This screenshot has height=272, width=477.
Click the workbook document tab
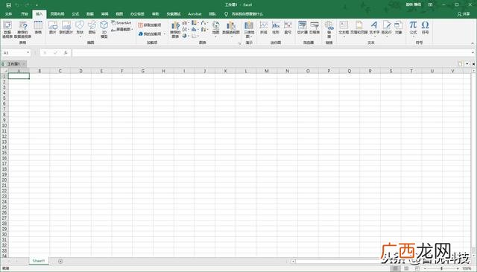click(13, 64)
